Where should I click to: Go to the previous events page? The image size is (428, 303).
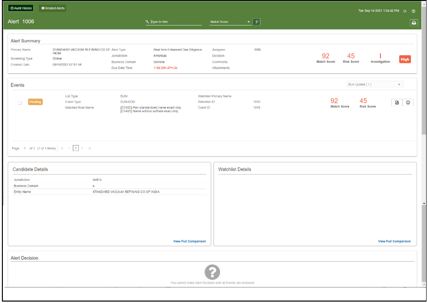coord(69,148)
